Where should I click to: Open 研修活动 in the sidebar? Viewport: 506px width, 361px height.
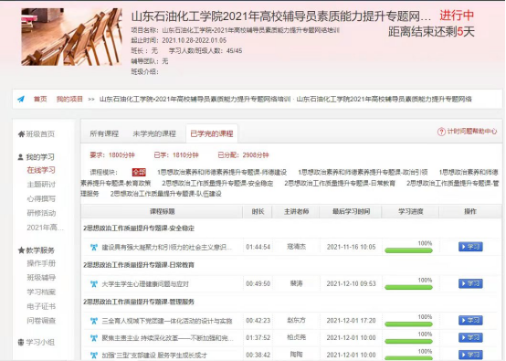41,213
